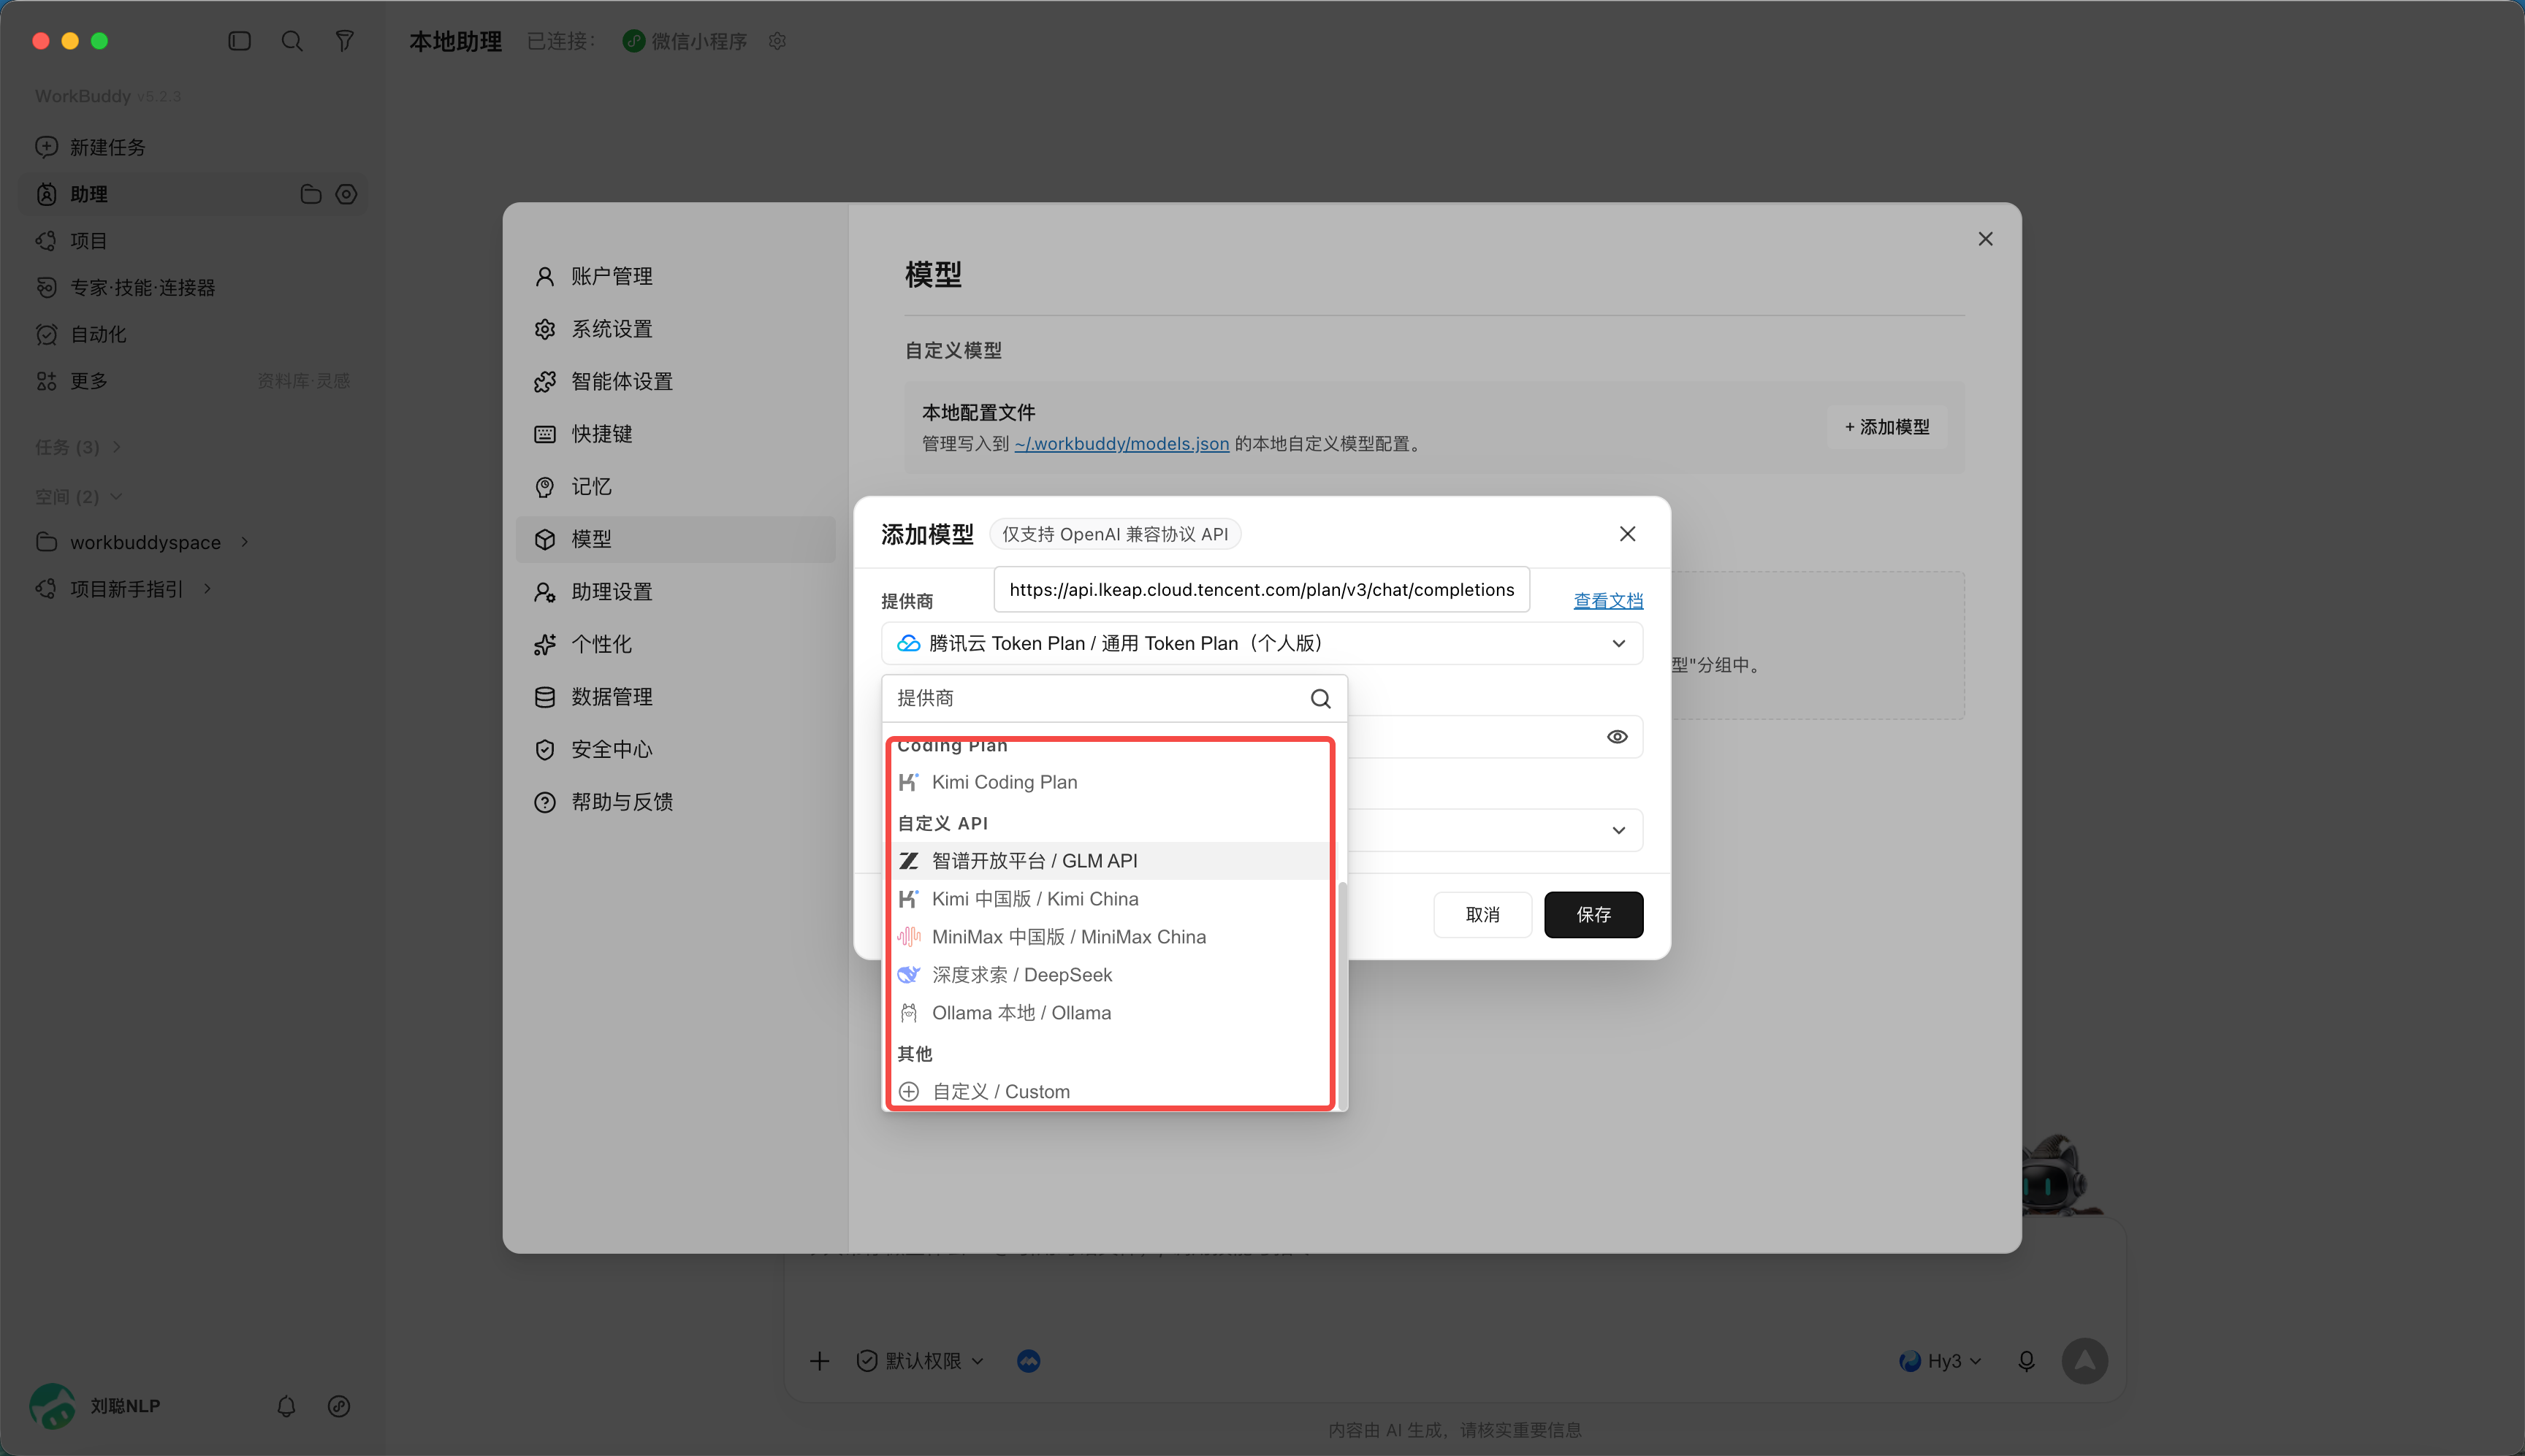Click the 保存 button
Screen dimensions: 2525x1456
coord(1593,915)
